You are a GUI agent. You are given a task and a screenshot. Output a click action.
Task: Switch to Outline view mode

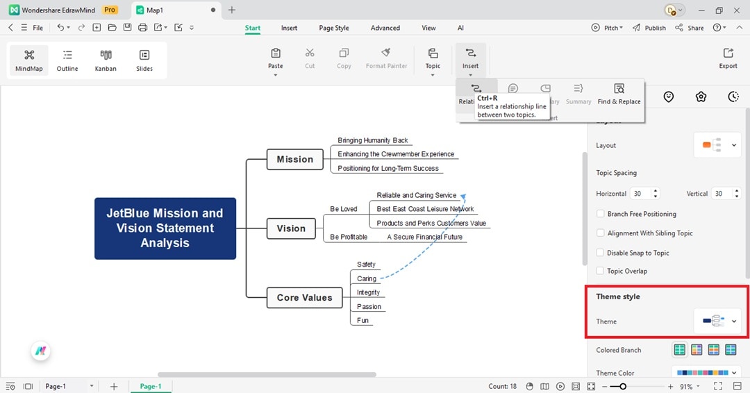point(67,60)
